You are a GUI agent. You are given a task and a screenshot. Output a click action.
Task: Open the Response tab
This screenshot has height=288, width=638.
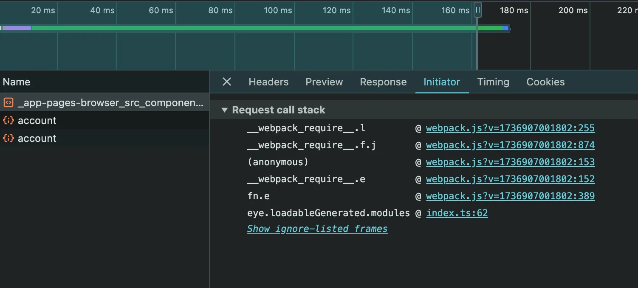tap(383, 82)
